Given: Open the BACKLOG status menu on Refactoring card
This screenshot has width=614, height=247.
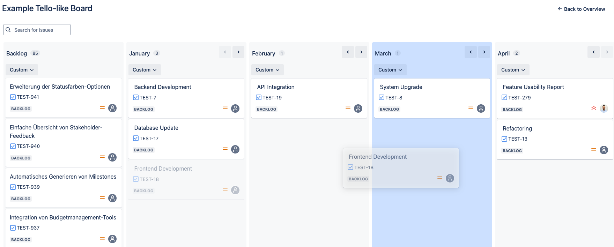Looking at the screenshot, I should click(512, 150).
